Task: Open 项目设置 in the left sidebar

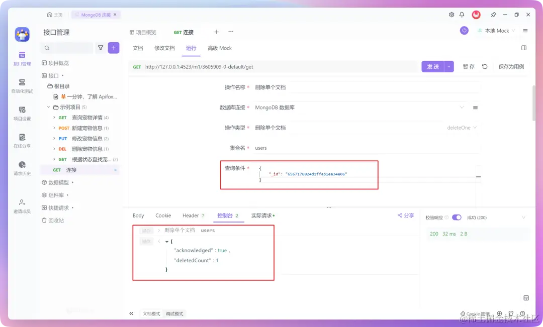Action: (22, 114)
